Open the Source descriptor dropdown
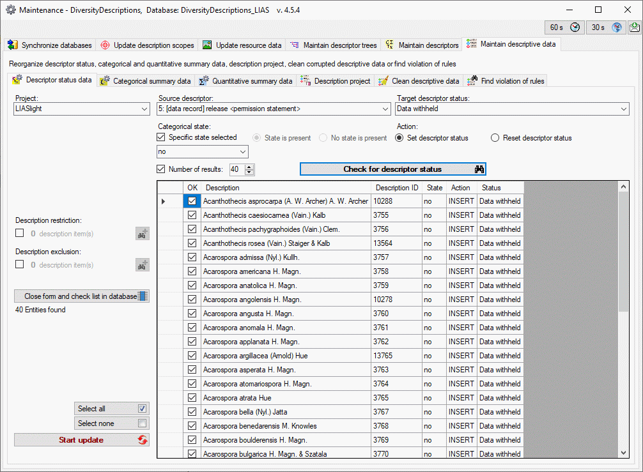This screenshot has width=643, height=472. (274, 109)
